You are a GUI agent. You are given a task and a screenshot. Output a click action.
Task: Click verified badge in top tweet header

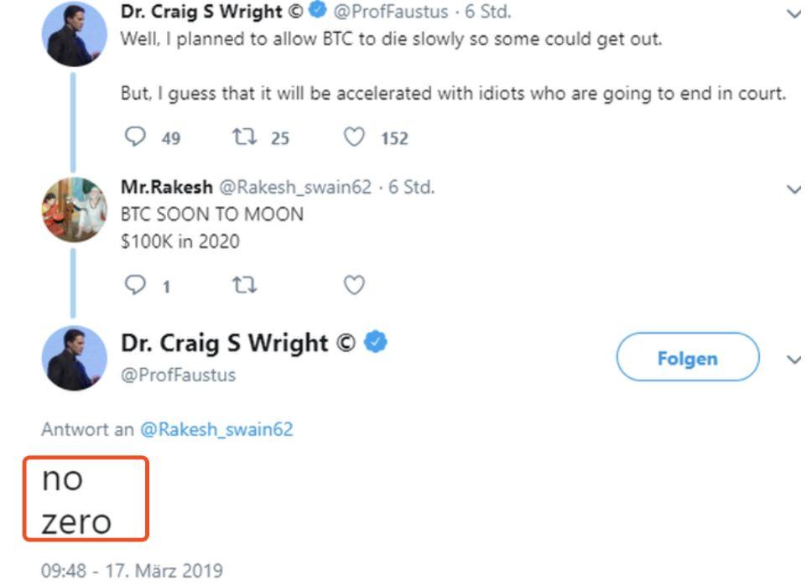point(317,10)
